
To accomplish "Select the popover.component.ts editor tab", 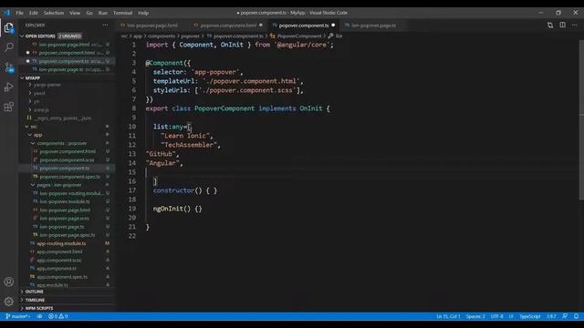I will [x=304, y=26].
